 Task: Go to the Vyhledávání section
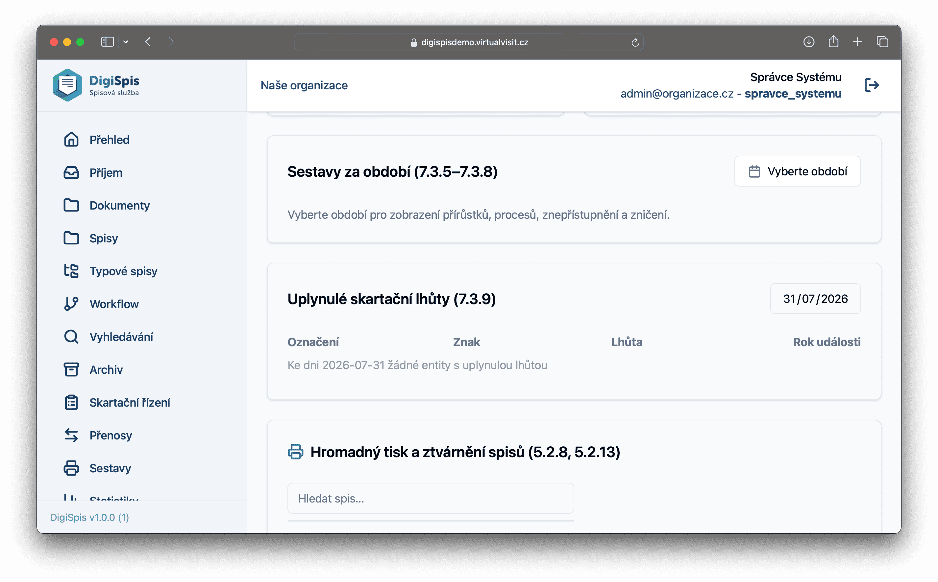(121, 337)
